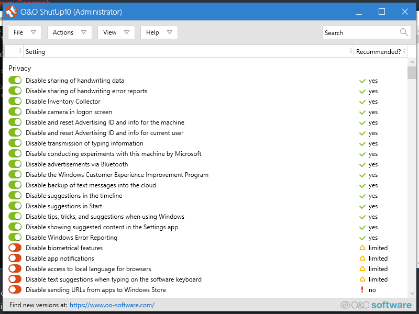Toggle Disable suggestions in Start switch

[x=15, y=206]
